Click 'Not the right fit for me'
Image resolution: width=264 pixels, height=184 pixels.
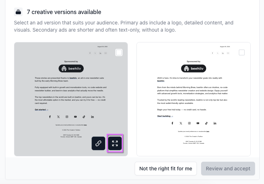pos(166,169)
